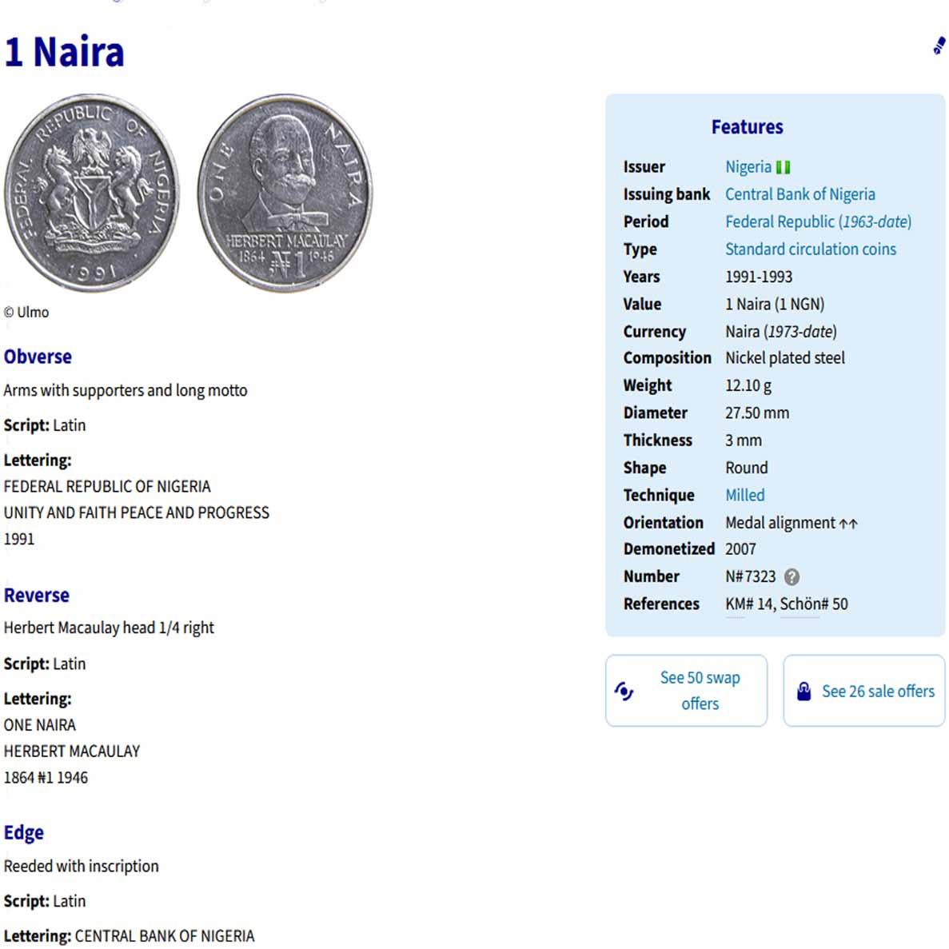Click the KM# 14 reference
949x949 pixels.
(749, 604)
